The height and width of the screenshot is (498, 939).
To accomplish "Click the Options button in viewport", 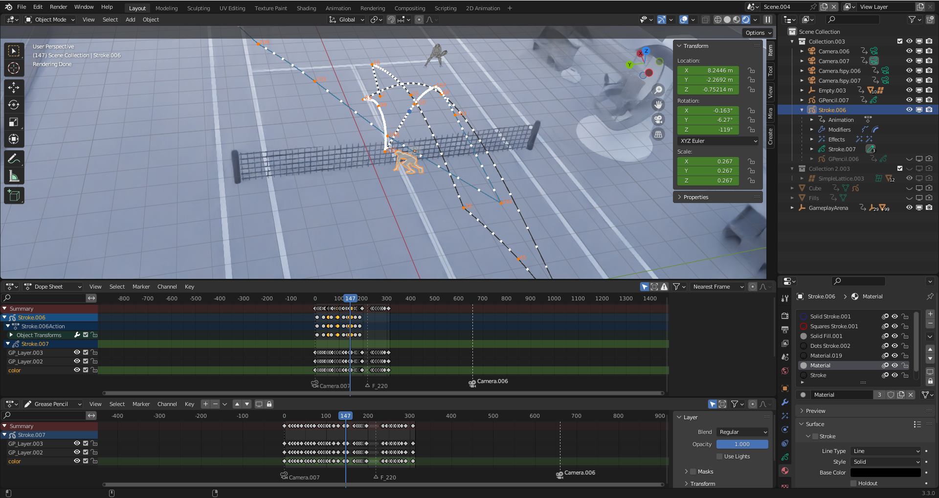I will 758,33.
